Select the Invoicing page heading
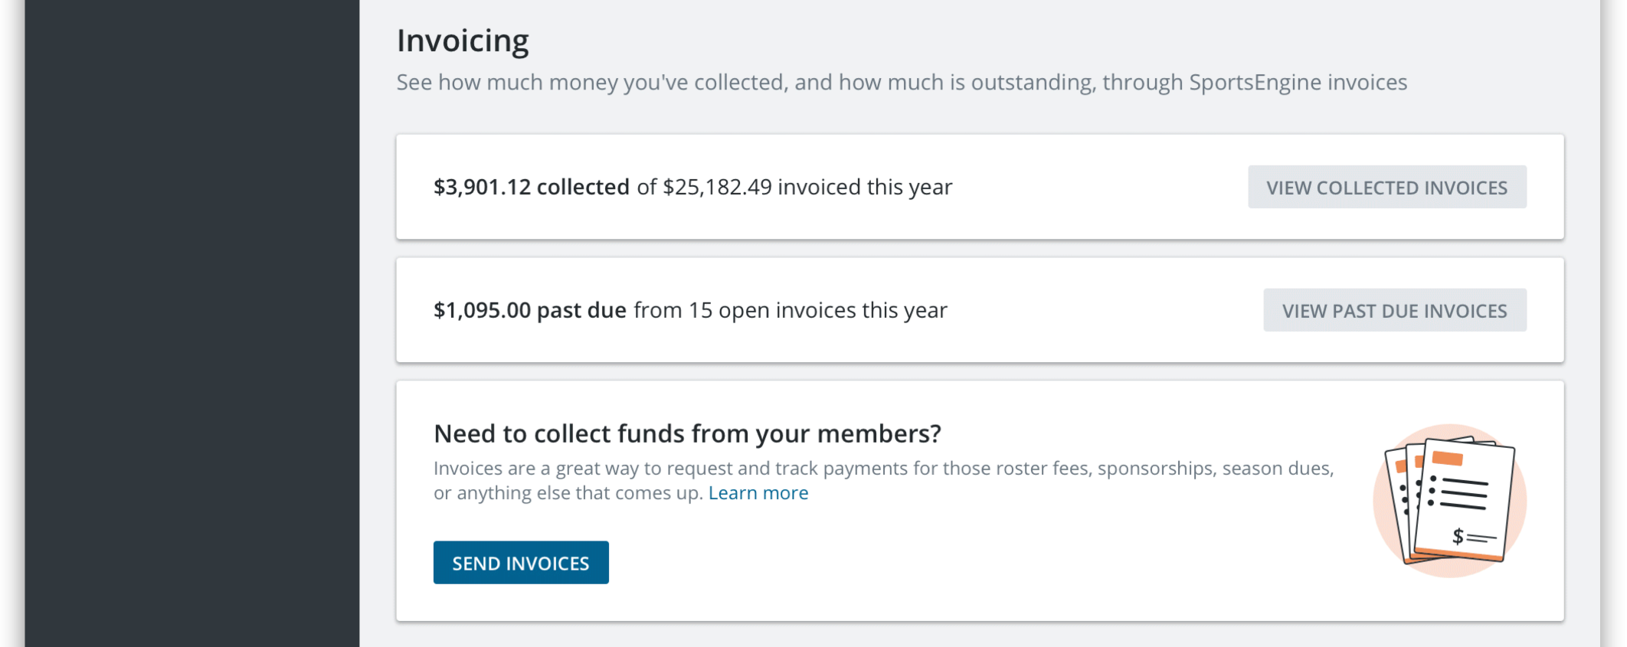The image size is (1627, 647). (x=463, y=41)
